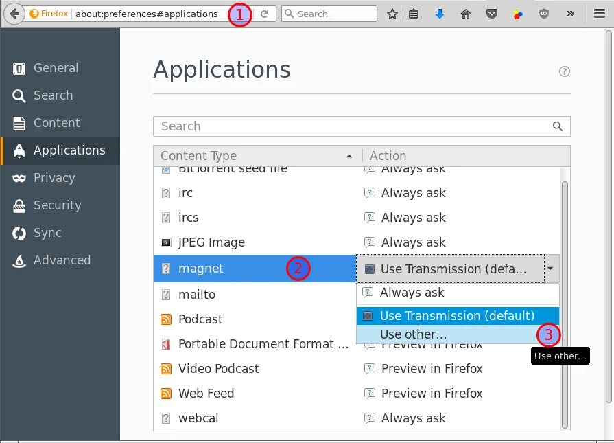Select the mailto row
The width and height of the screenshot is (614, 443).
(255, 295)
